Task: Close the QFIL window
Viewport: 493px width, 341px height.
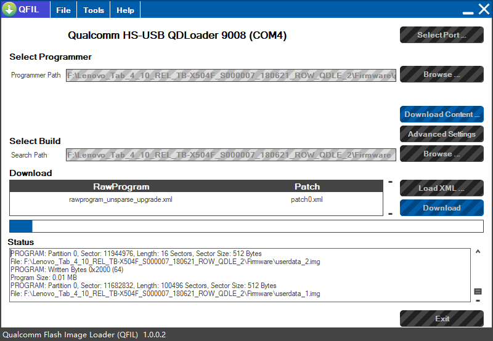Action: [x=484, y=9]
